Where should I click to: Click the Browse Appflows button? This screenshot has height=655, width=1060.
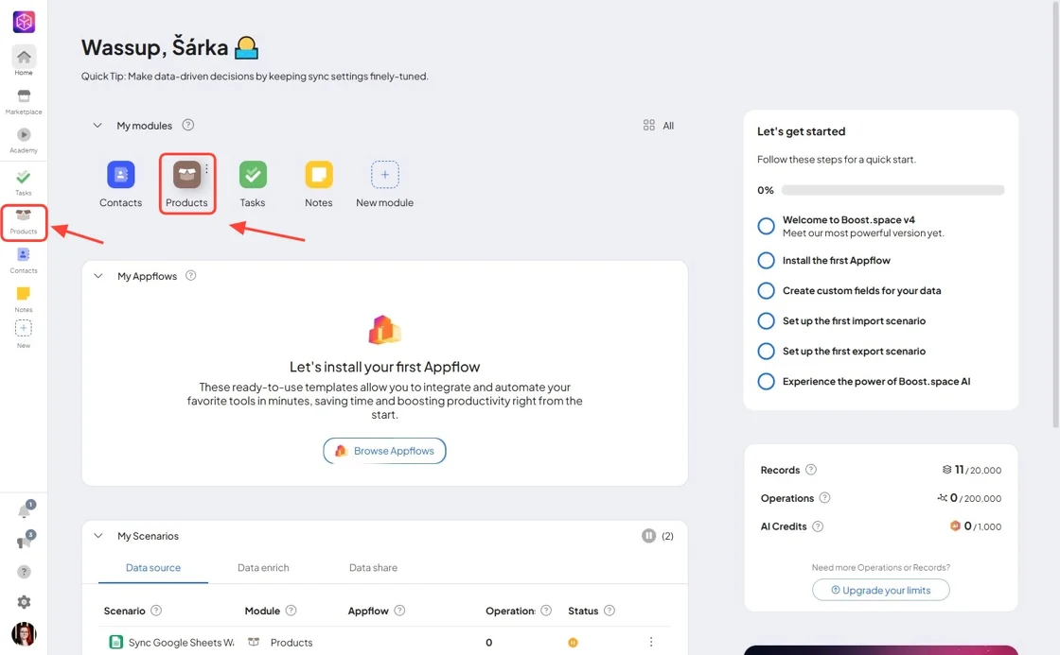click(384, 451)
